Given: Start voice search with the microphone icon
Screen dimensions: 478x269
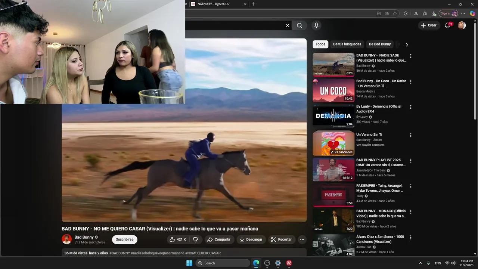Looking at the screenshot, I should click(x=316, y=25).
